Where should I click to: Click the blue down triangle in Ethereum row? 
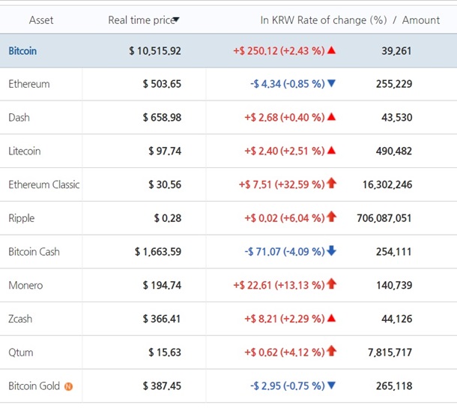coord(331,84)
